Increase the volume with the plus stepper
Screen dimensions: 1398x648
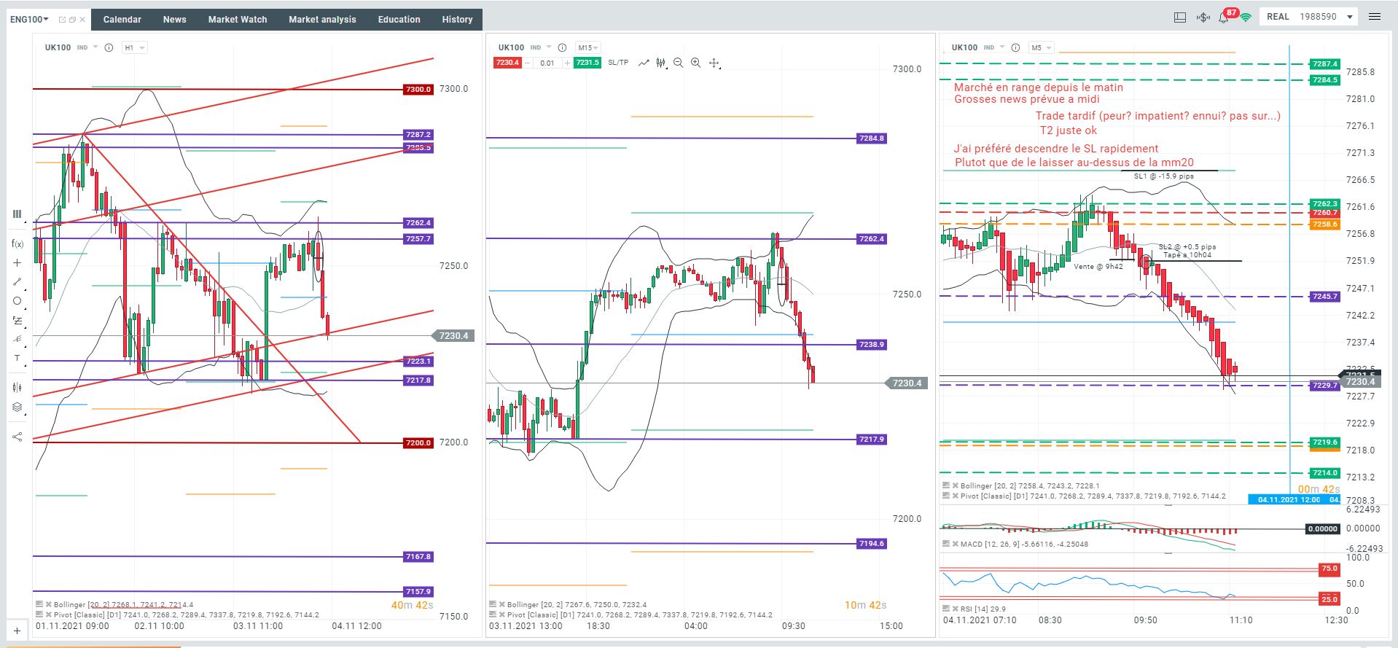[567, 63]
